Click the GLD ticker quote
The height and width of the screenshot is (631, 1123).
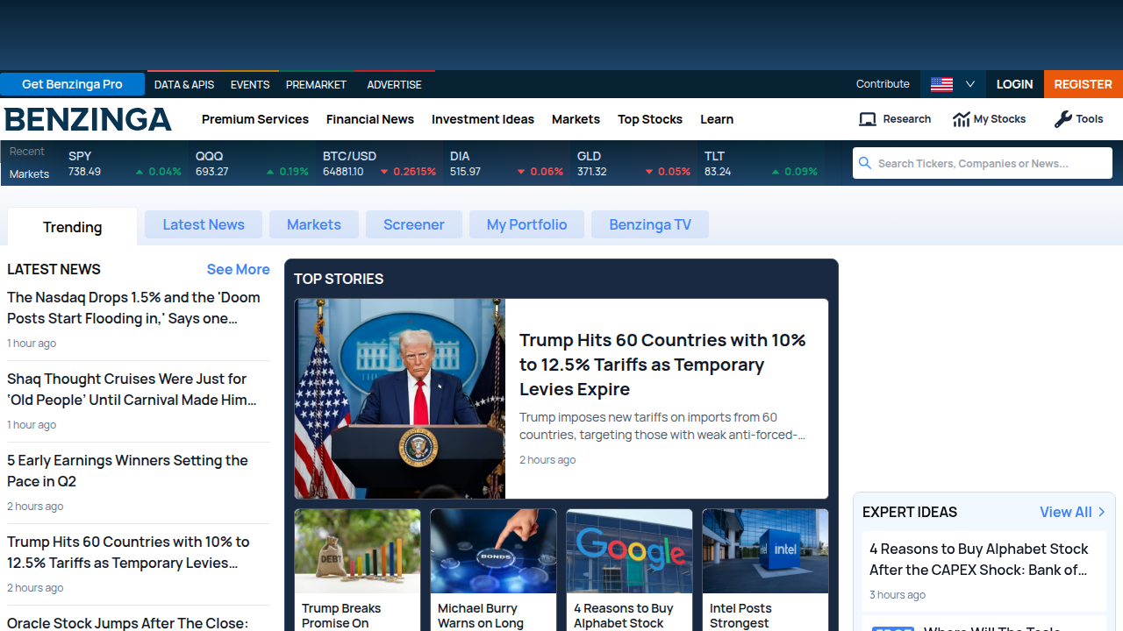tap(633, 163)
